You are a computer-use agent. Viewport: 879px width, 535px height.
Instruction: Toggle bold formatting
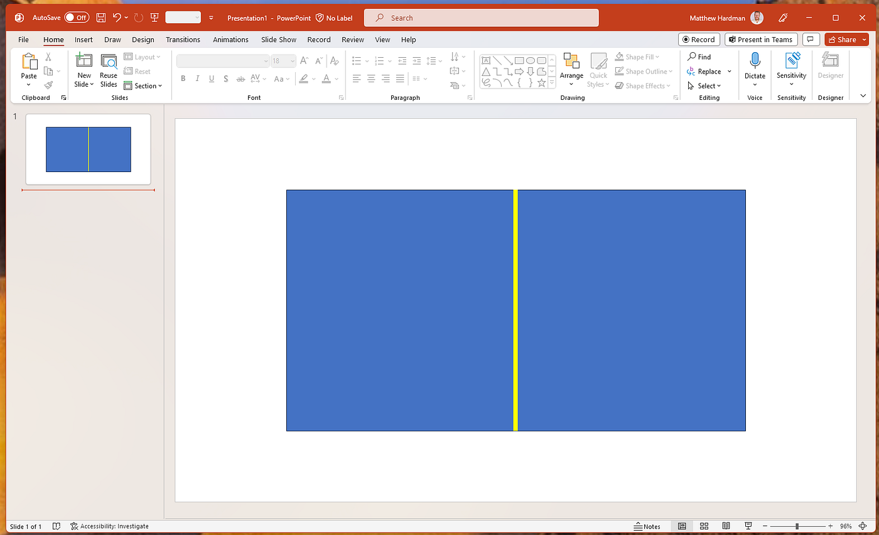[183, 78]
